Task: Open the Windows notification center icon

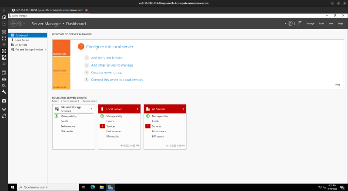Action: (342, 188)
